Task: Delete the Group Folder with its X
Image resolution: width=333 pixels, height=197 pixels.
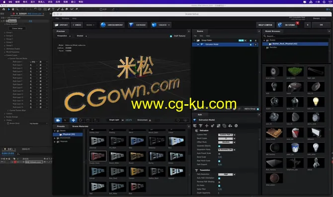Action: [255, 41]
